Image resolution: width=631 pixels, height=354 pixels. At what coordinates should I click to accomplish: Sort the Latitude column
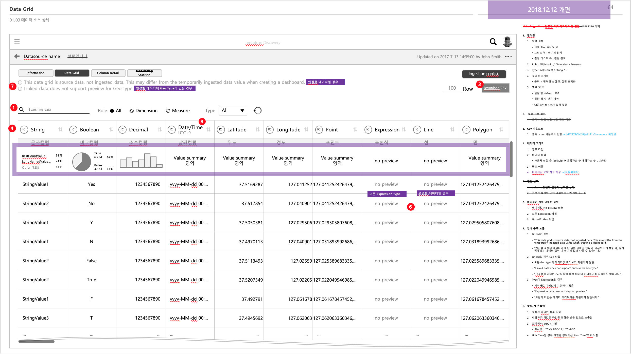258,129
